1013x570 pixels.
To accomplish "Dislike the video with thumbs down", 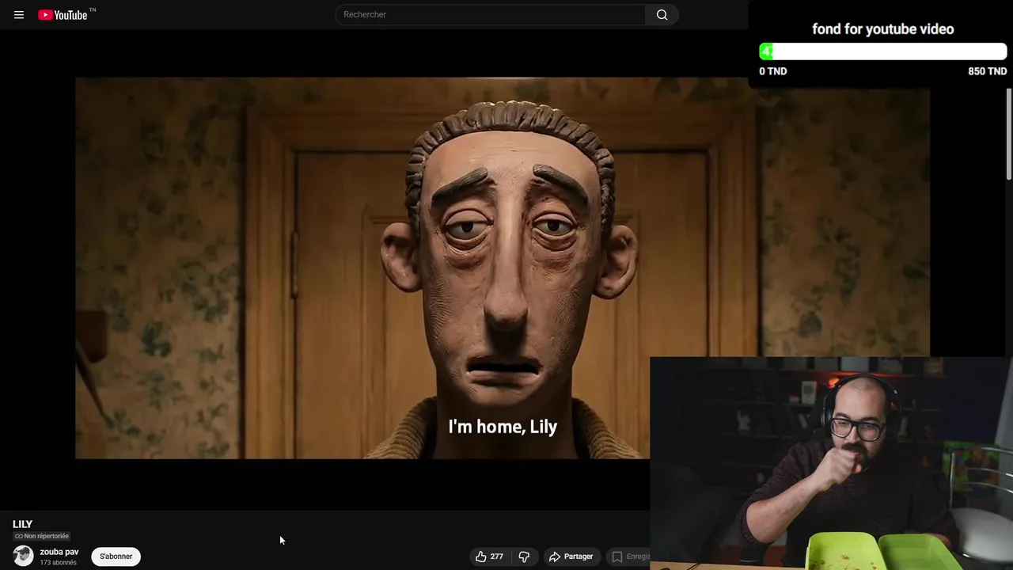I will point(524,557).
